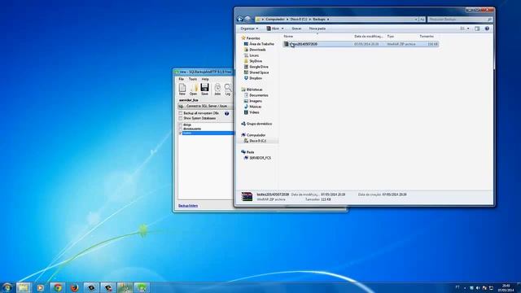521x293 pixels.
Task: Click the Explorer back arrow button
Action: [x=240, y=20]
